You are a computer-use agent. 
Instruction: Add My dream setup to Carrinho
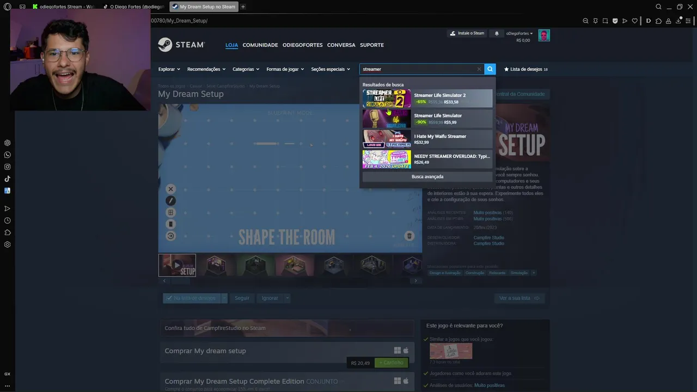click(x=392, y=363)
